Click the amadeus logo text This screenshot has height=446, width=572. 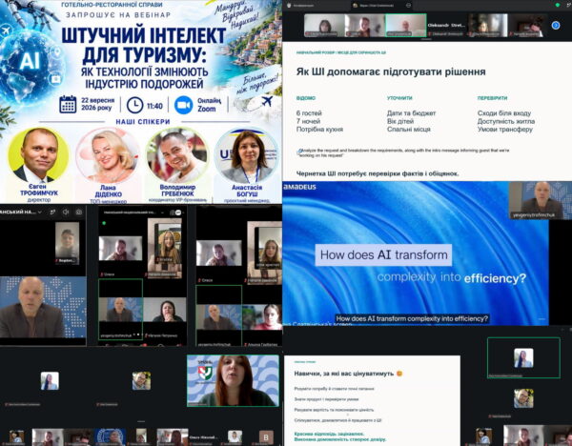click(x=300, y=187)
